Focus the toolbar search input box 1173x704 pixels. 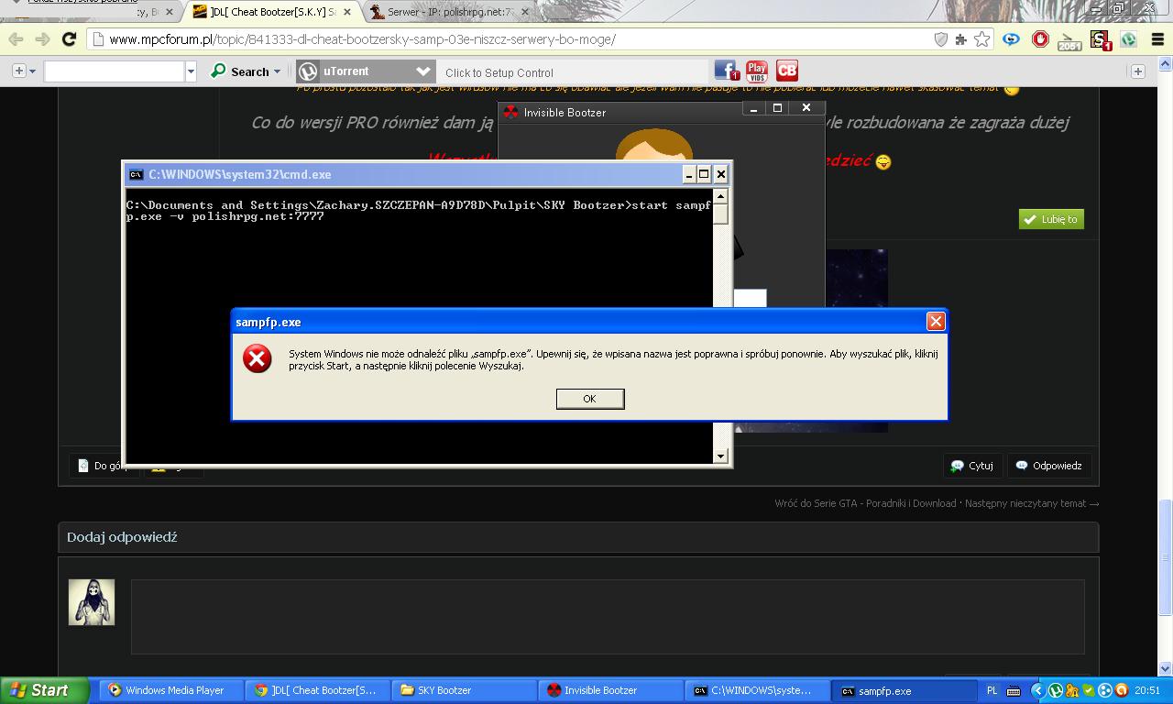click(115, 71)
